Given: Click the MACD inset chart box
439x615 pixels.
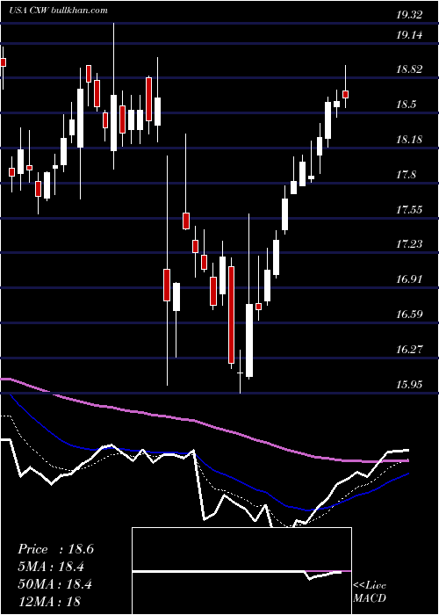Looking at the screenshot, I should [x=241, y=571].
